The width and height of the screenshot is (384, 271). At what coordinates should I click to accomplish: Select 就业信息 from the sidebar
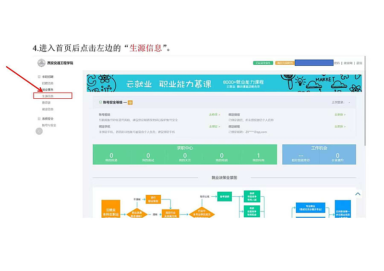[x=48, y=109]
